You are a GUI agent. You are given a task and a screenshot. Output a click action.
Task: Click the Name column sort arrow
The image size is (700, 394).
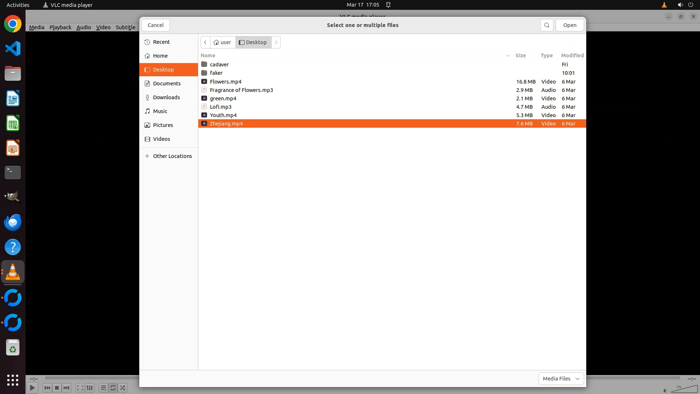(x=507, y=55)
